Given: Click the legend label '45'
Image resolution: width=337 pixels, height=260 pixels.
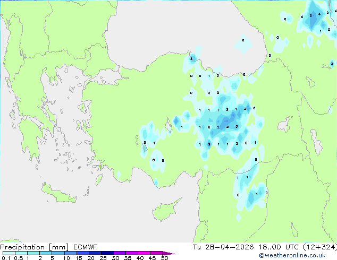Looking at the screenshot, I should pyautogui.click(x=152, y=258).
